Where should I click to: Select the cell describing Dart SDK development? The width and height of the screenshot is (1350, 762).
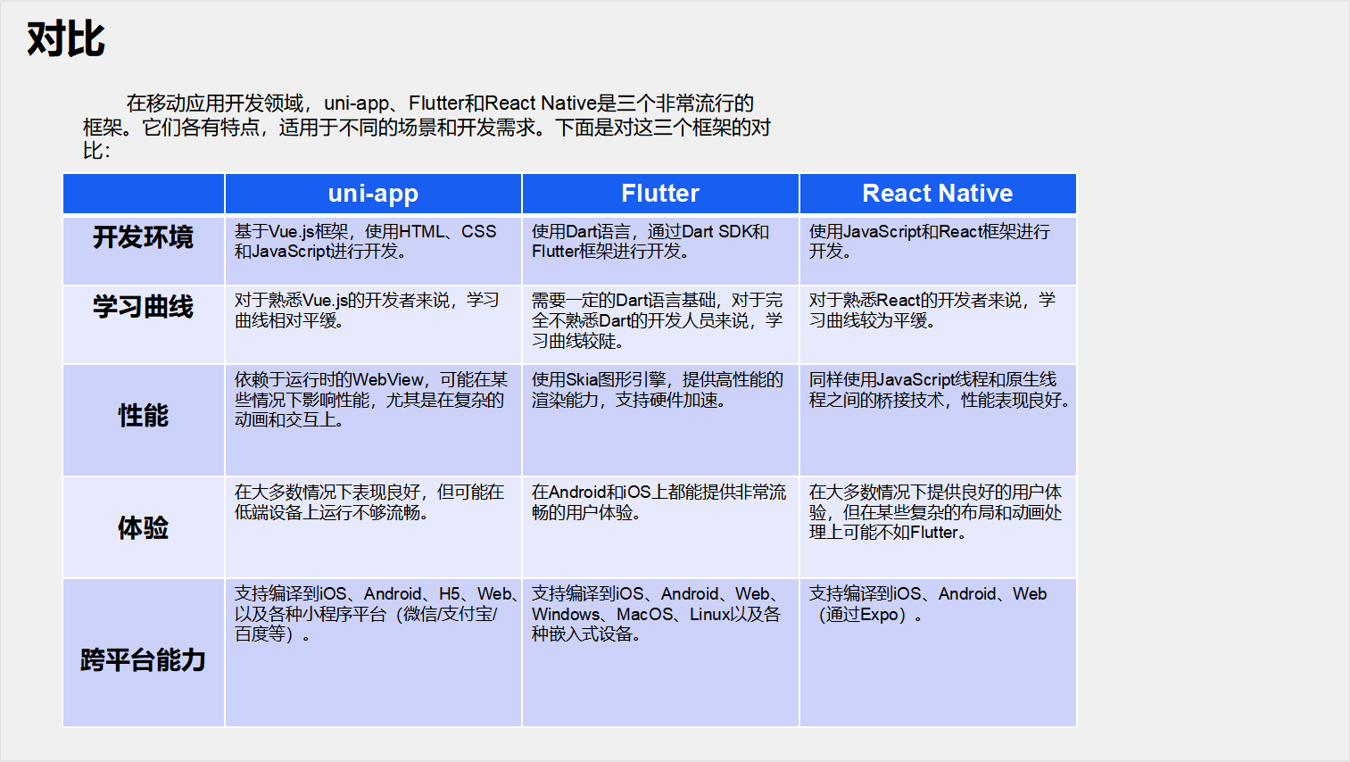(659, 248)
